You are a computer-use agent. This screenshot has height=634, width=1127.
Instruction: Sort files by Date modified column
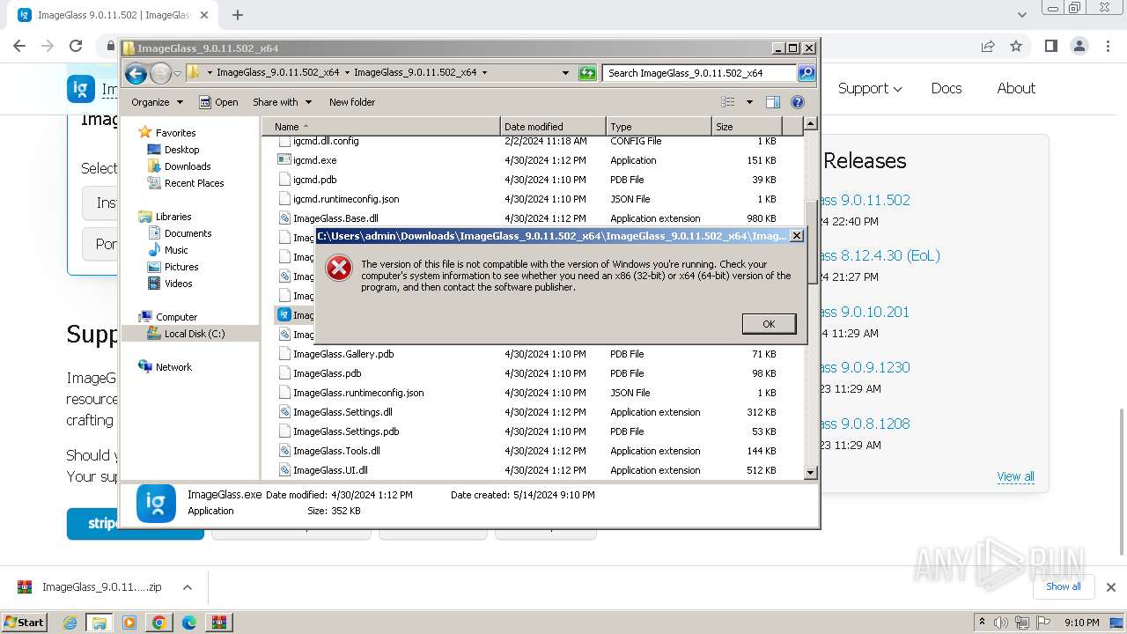(553, 127)
